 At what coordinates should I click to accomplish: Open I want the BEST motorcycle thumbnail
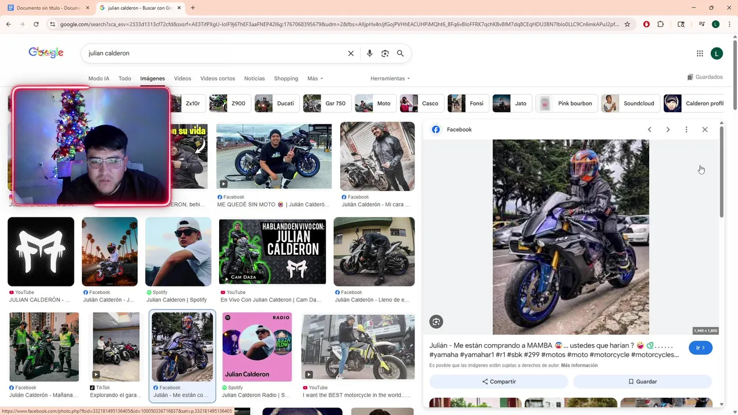coord(358,346)
